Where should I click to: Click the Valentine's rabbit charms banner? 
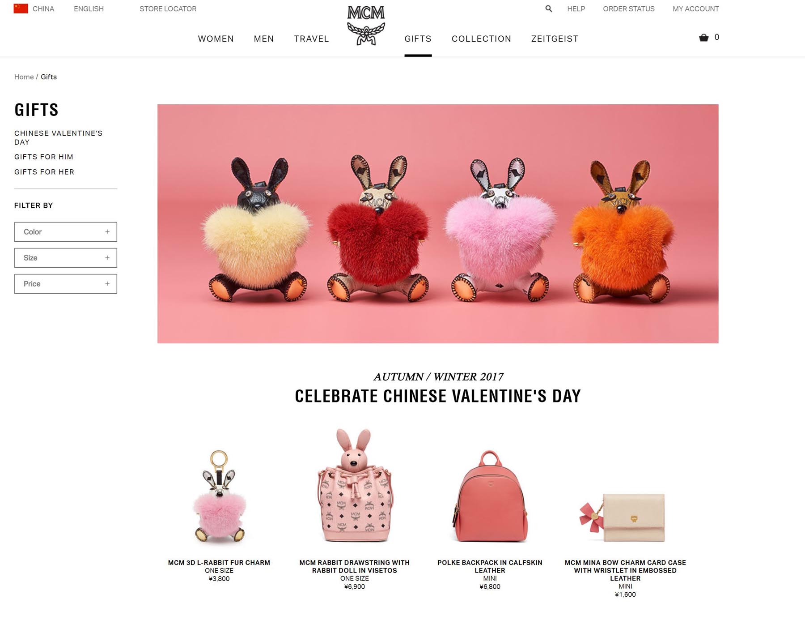pyautogui.click(x=438, y=224)
